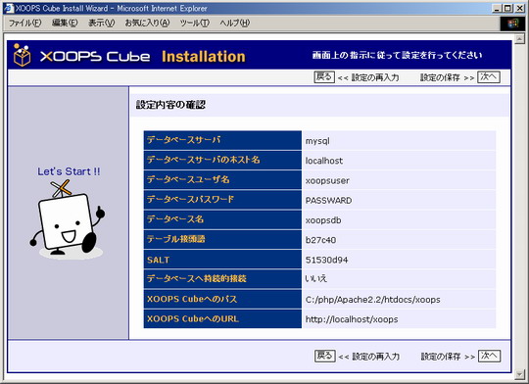This screenshot has height=384, width=529.
Task: Click the Let's Start !! text
Action: pyautogui.click(x=69, y=171)
